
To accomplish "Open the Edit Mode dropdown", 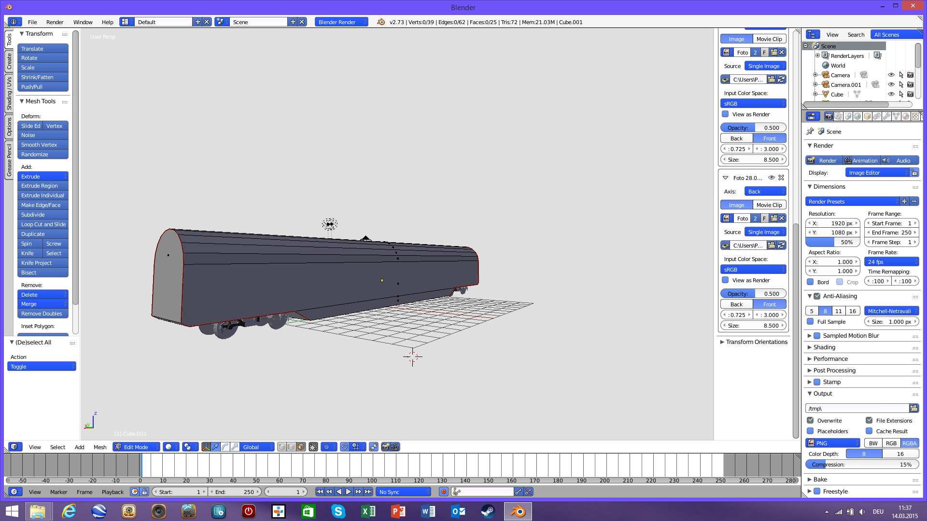I will tap(137, 447).
